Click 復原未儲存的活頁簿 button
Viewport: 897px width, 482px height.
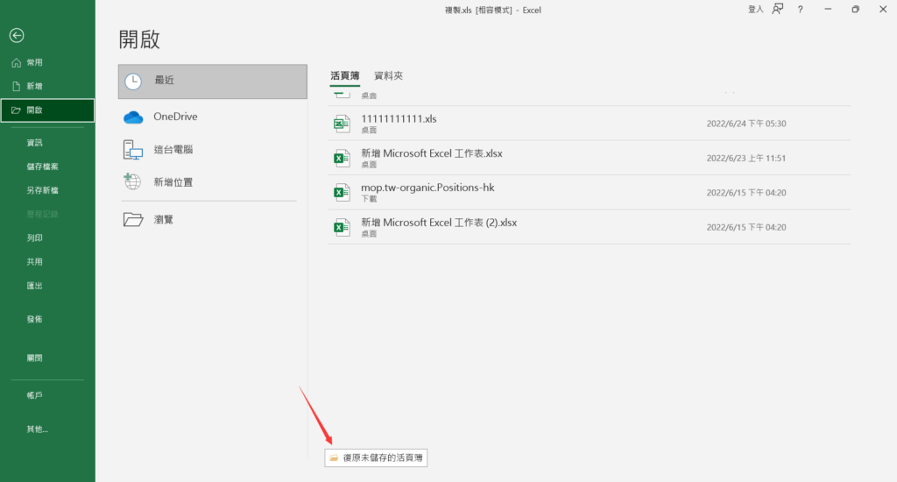click(376, 457)
